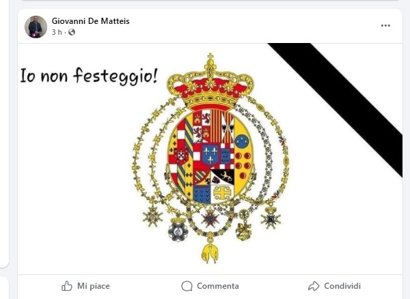The image size is (410, 299).
Task: Click the Condividi share arrow icon
Action: click(314, 286)
